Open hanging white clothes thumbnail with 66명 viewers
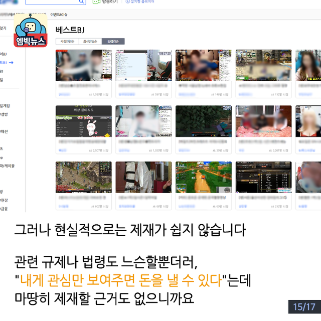Image resolution: width=321 pixels, height=321 pixels. pos(144,177)
